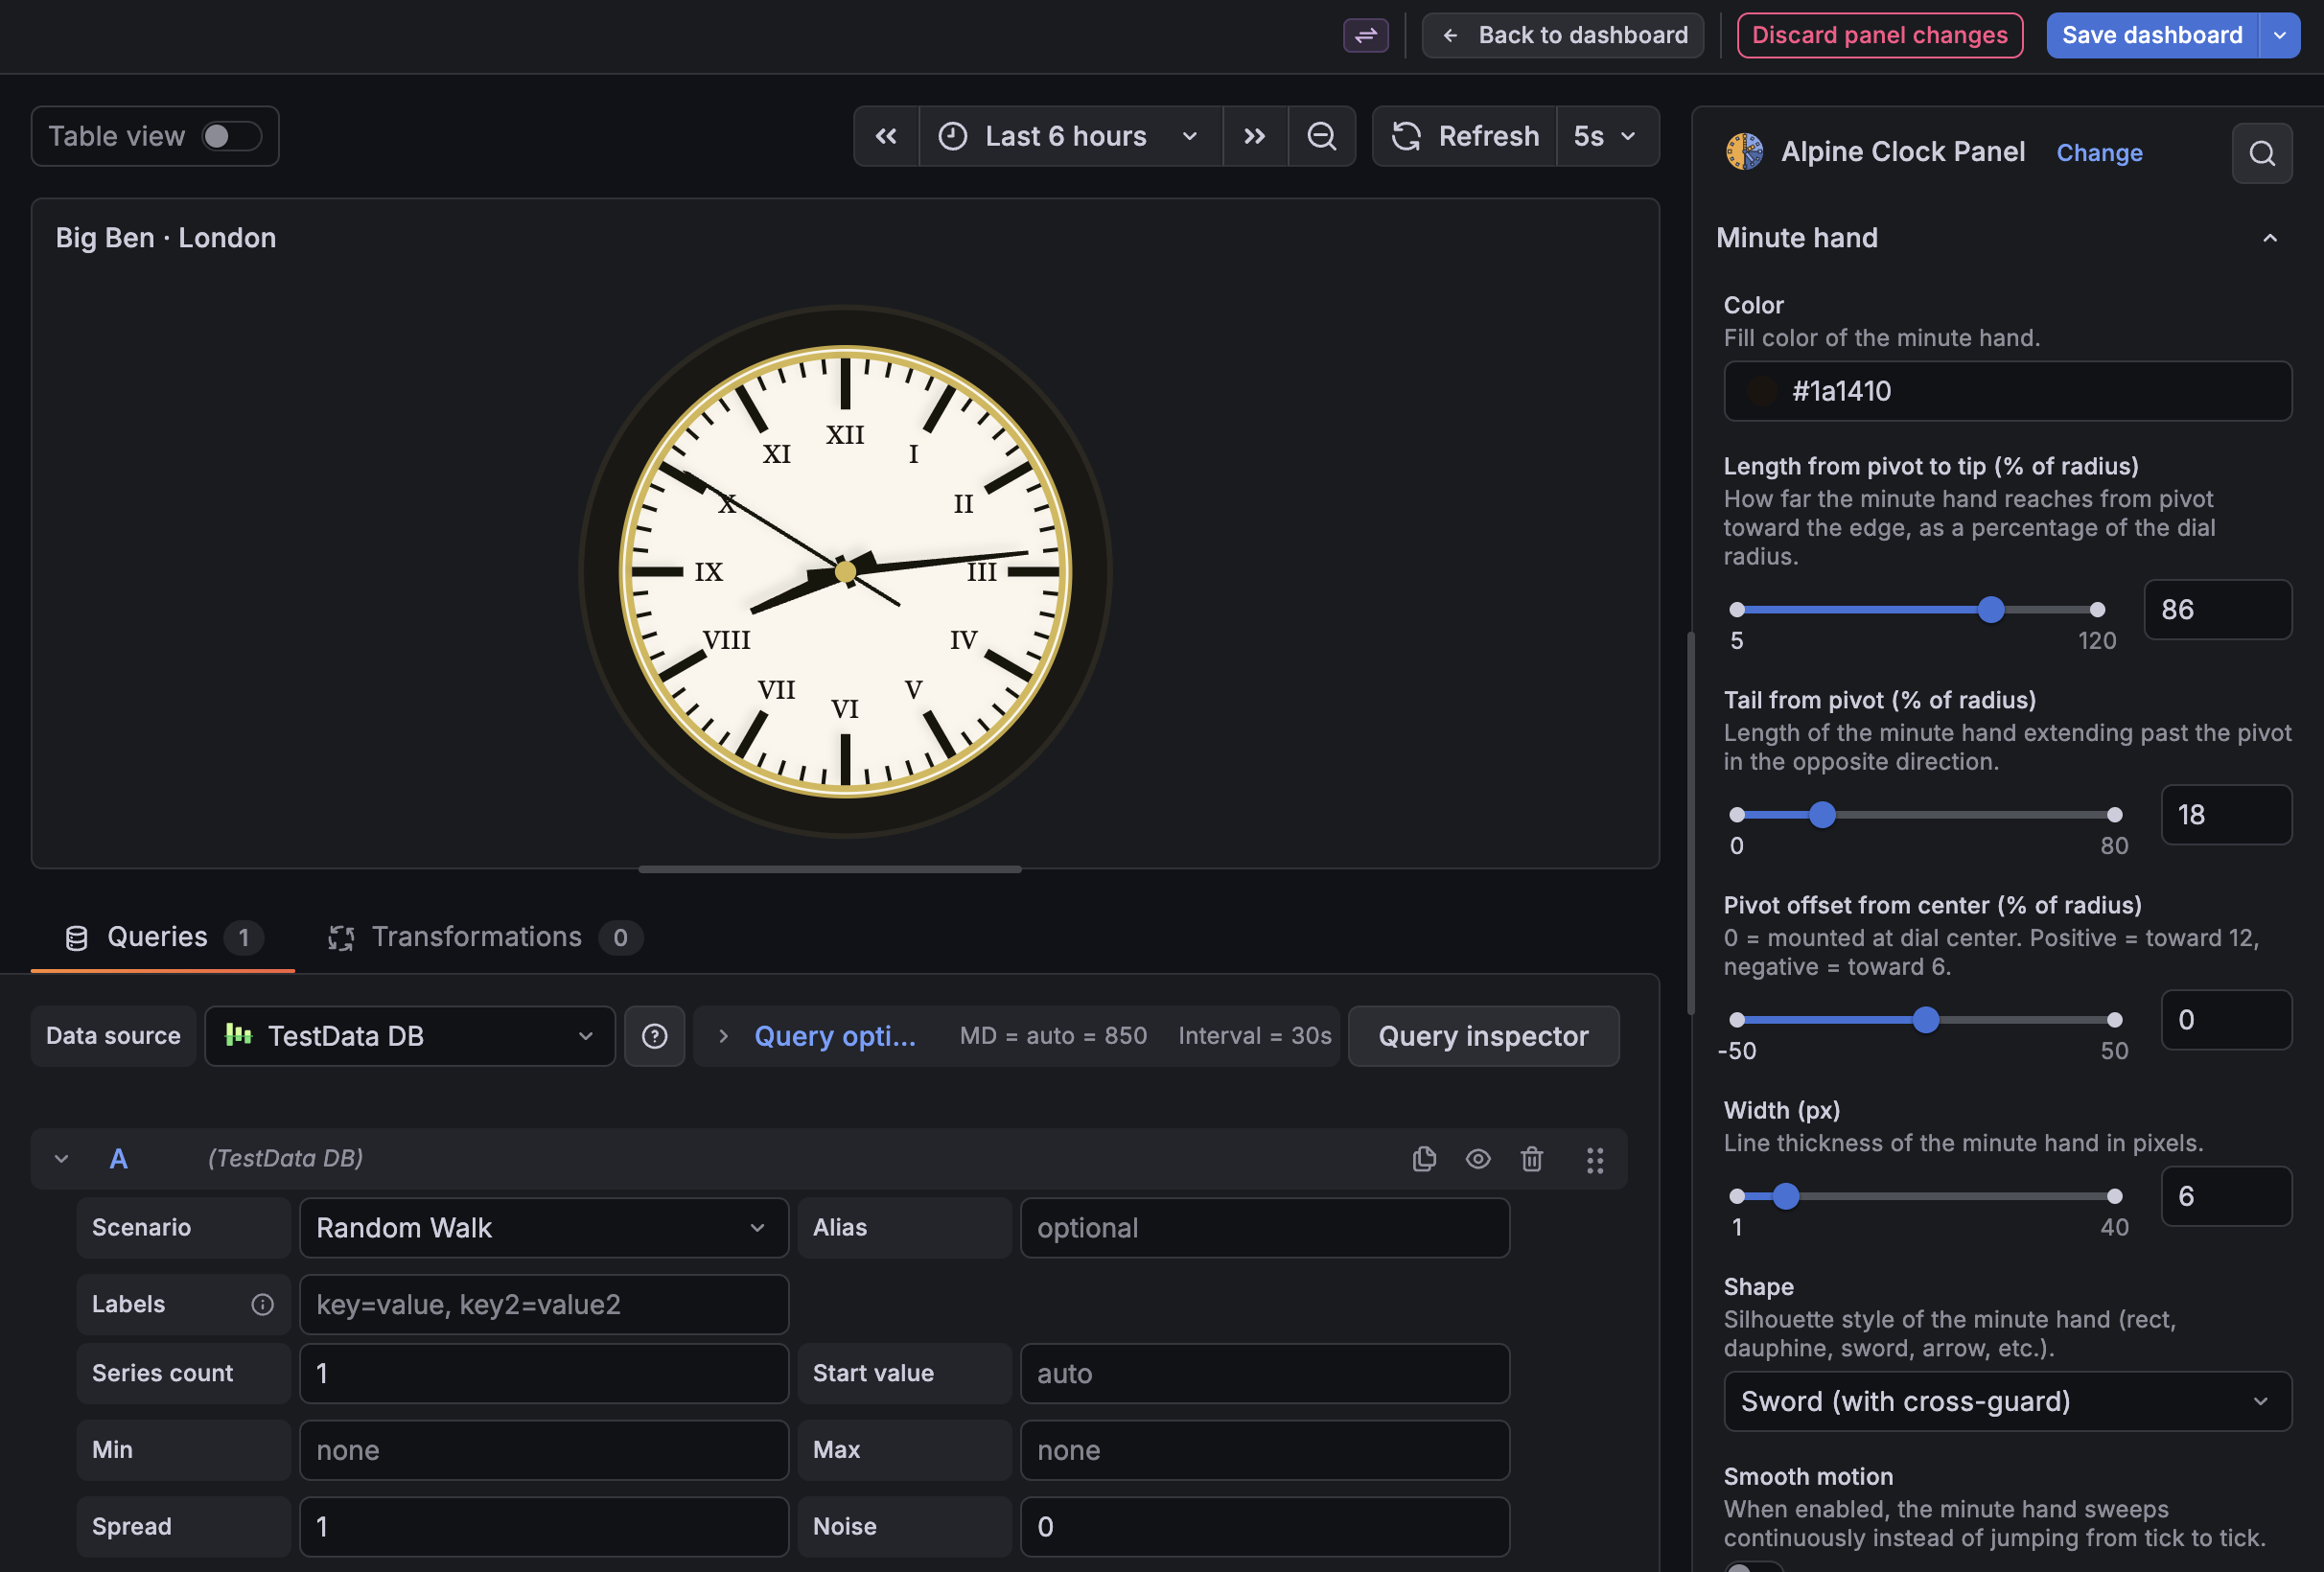Click the panel swap layout icon

pos(1365,35)
